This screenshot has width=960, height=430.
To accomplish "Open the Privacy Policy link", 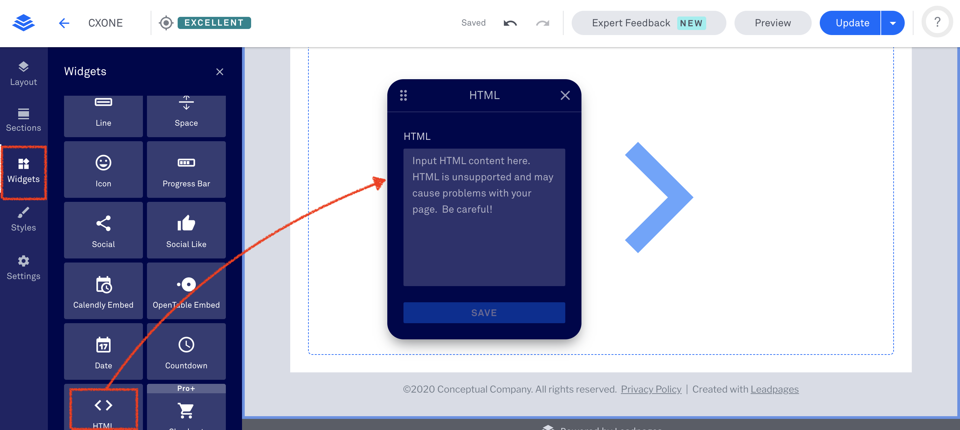I will tap(651, 389).
